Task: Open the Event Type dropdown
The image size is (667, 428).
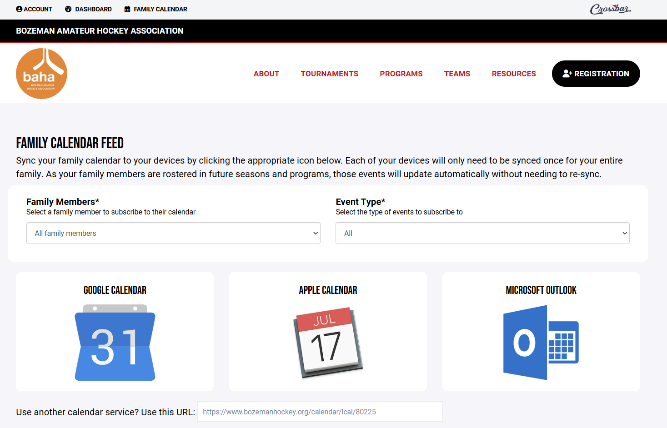Action: (x=482, y=233)
